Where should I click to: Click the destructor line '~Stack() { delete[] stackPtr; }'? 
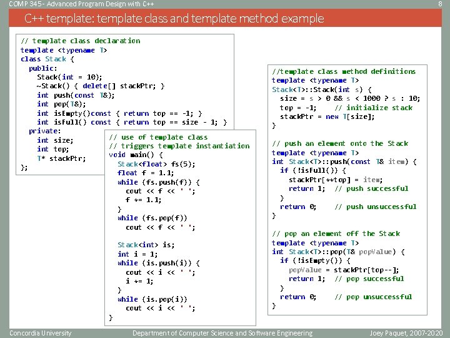101,86
